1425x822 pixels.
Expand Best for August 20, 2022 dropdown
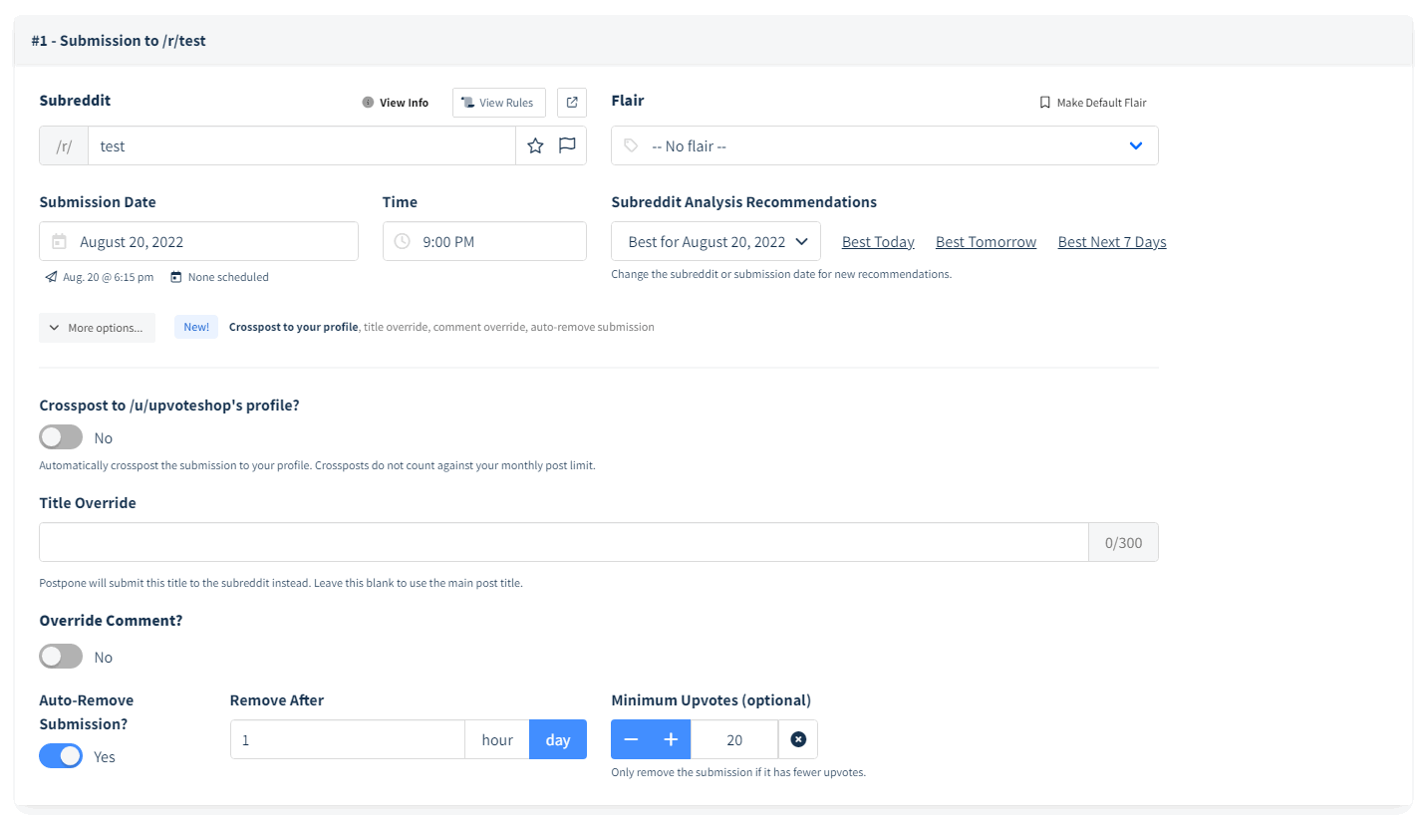(715, 241)
